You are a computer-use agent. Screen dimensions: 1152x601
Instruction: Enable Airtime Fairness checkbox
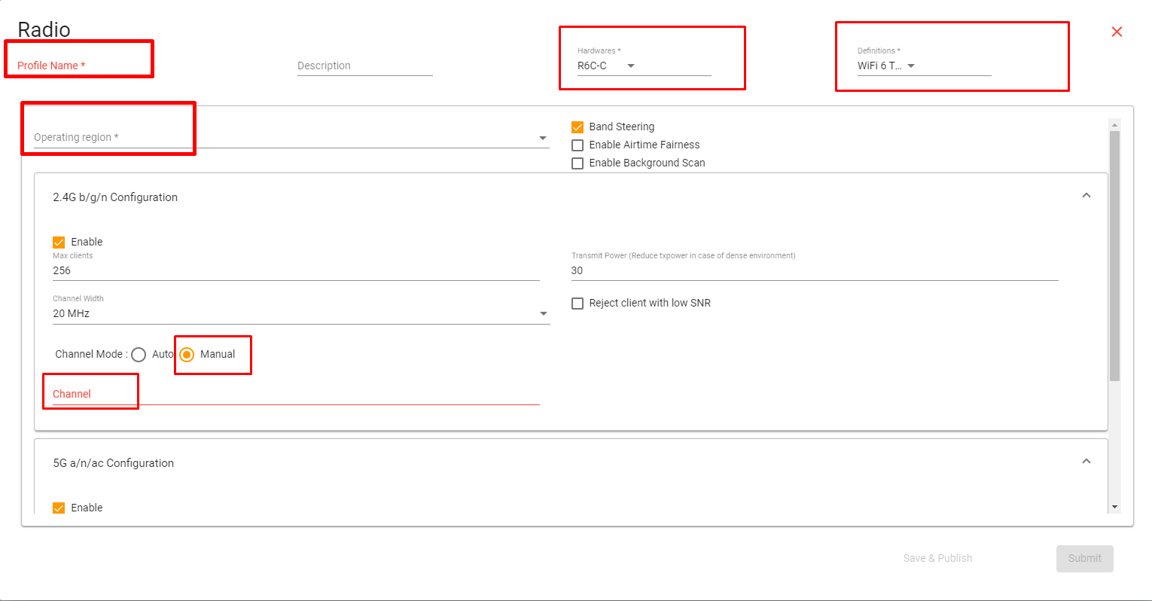click(x=578, y=145)
